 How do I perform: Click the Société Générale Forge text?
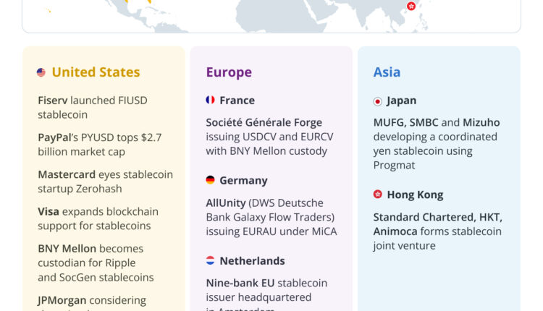coord(264,123)
